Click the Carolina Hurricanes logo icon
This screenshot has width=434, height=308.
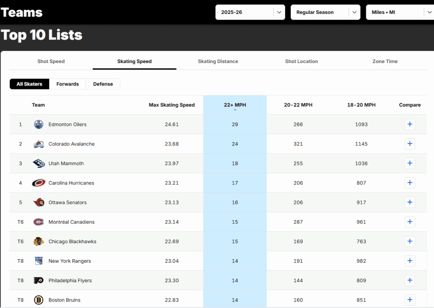[x=39, y=183]
